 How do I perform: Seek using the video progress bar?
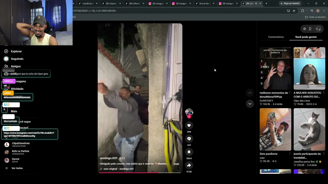point(140,172)
